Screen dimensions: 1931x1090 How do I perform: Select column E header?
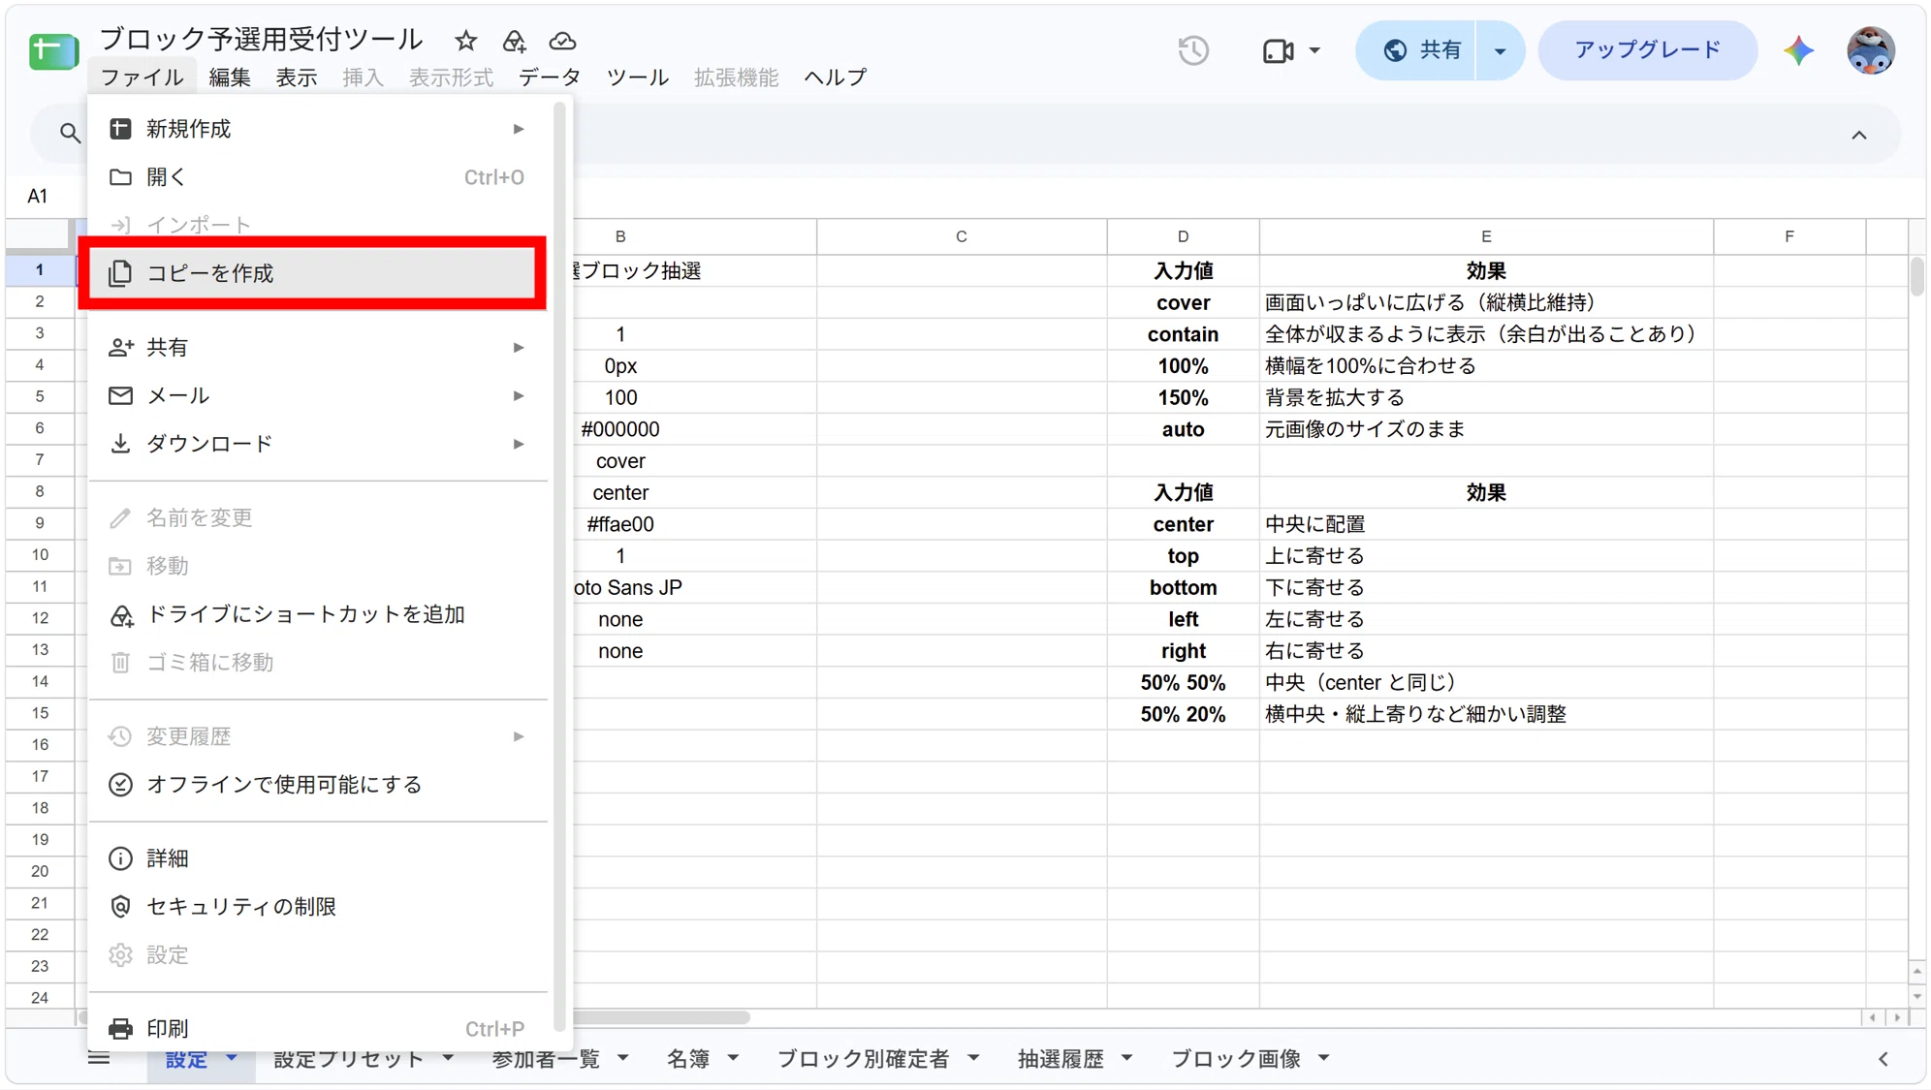(1486, 236)
